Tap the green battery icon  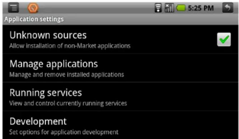click(181, 8)
